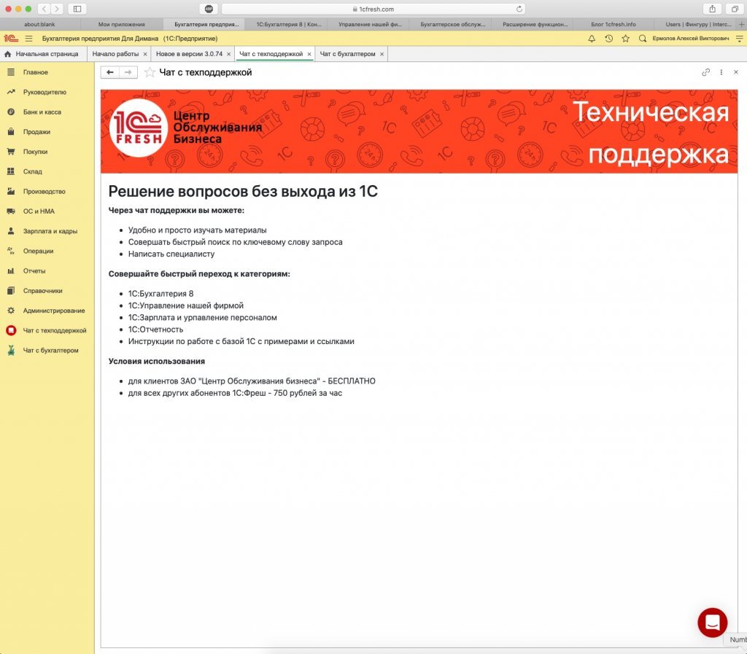This screenshot has height=654, width=747.
Task: Close the Чат с техподдержкой tab
Action: [x=309, y=54]
